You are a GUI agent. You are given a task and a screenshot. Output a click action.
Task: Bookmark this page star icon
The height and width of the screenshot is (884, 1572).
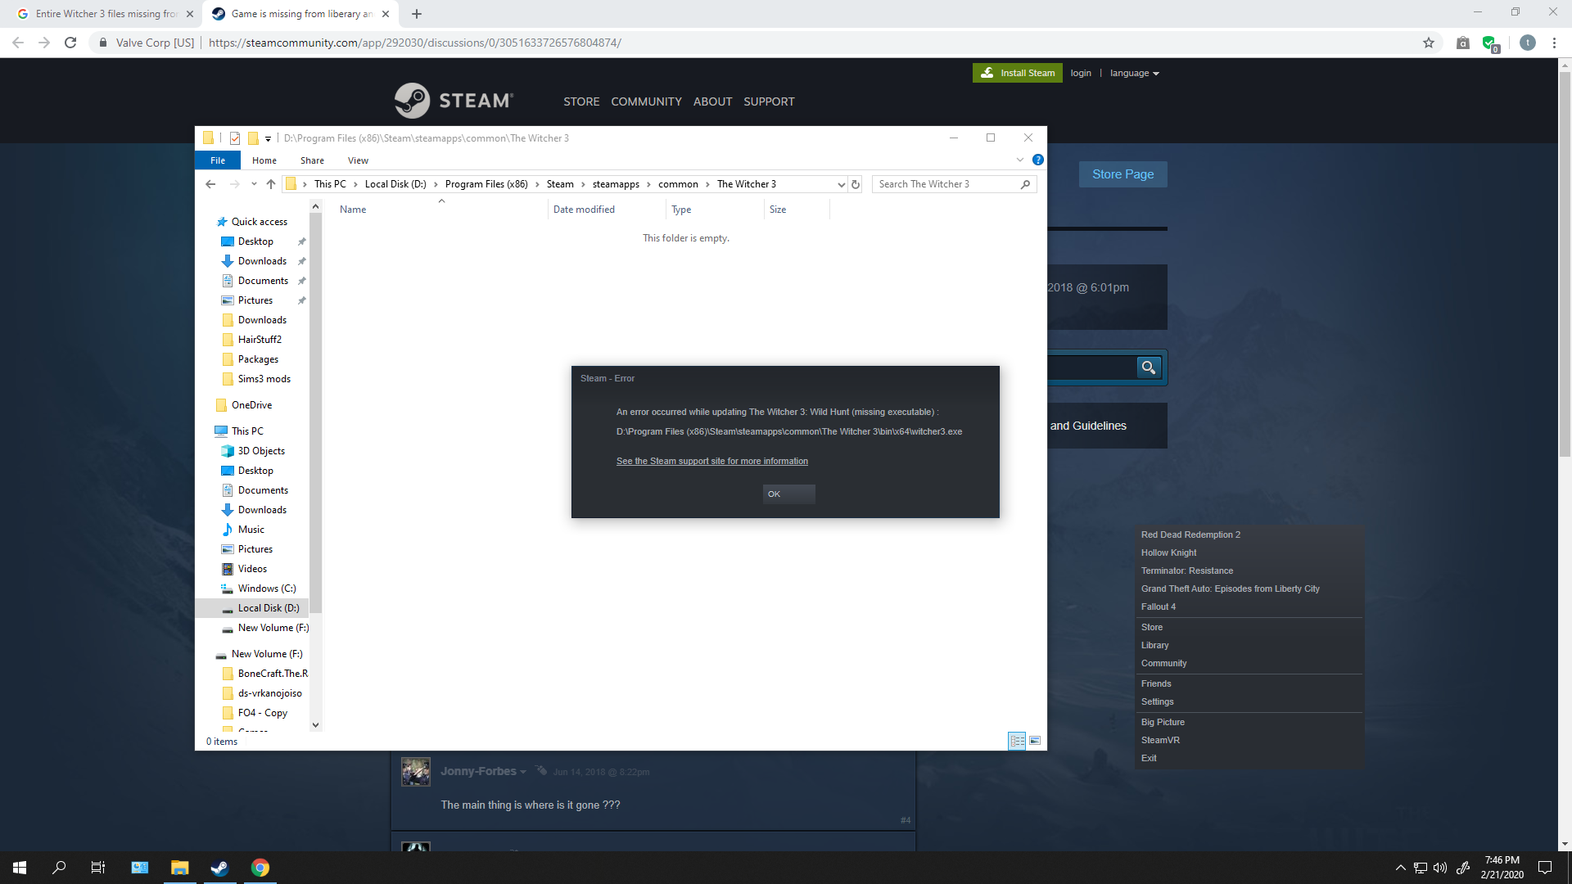point(1429,43)
